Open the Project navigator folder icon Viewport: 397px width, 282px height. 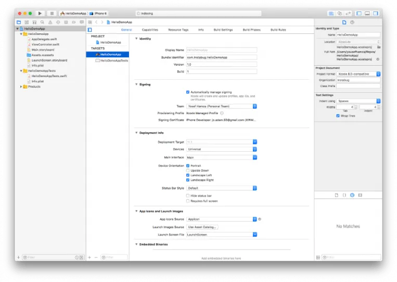tap(19, 22)
